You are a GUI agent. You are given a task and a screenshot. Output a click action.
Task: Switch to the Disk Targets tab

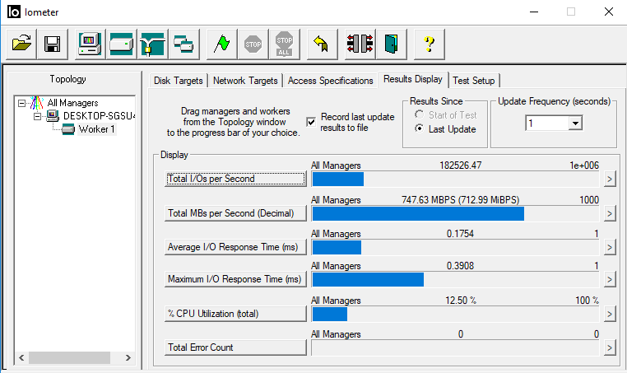179,81
